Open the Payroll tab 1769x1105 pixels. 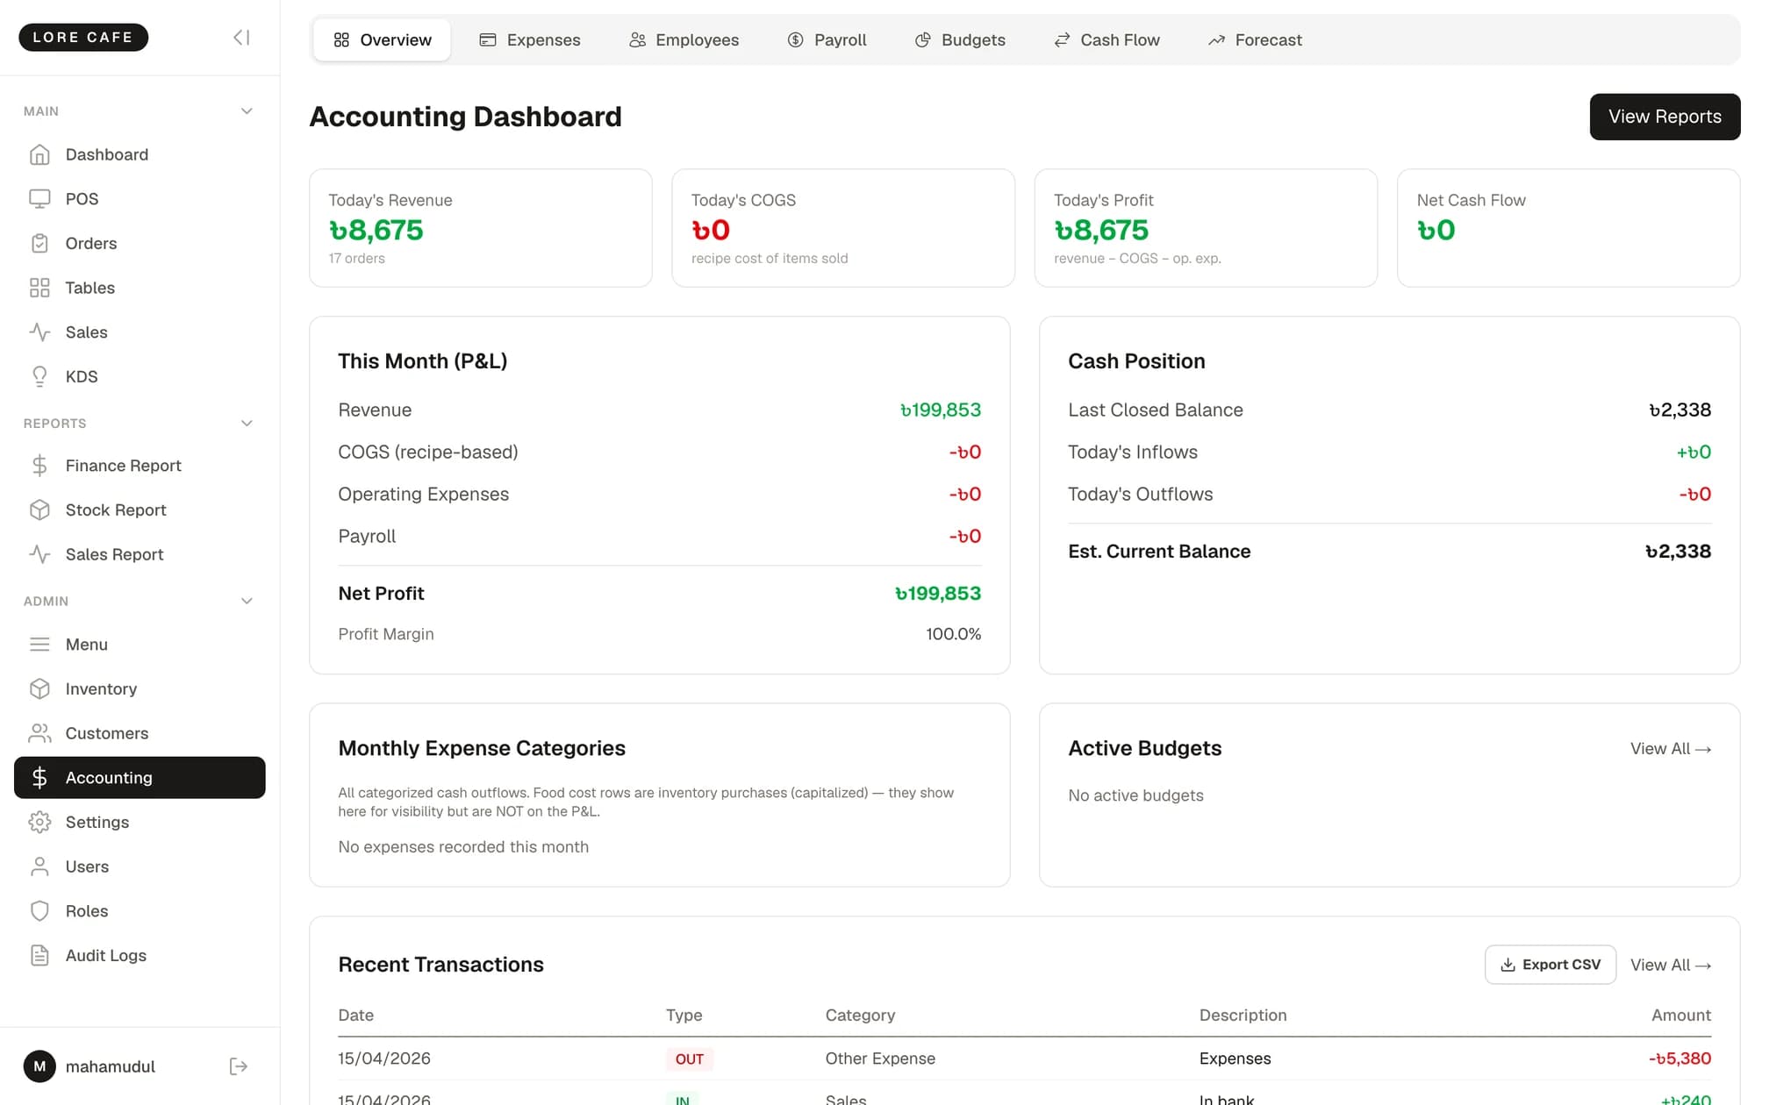[827, 39]
